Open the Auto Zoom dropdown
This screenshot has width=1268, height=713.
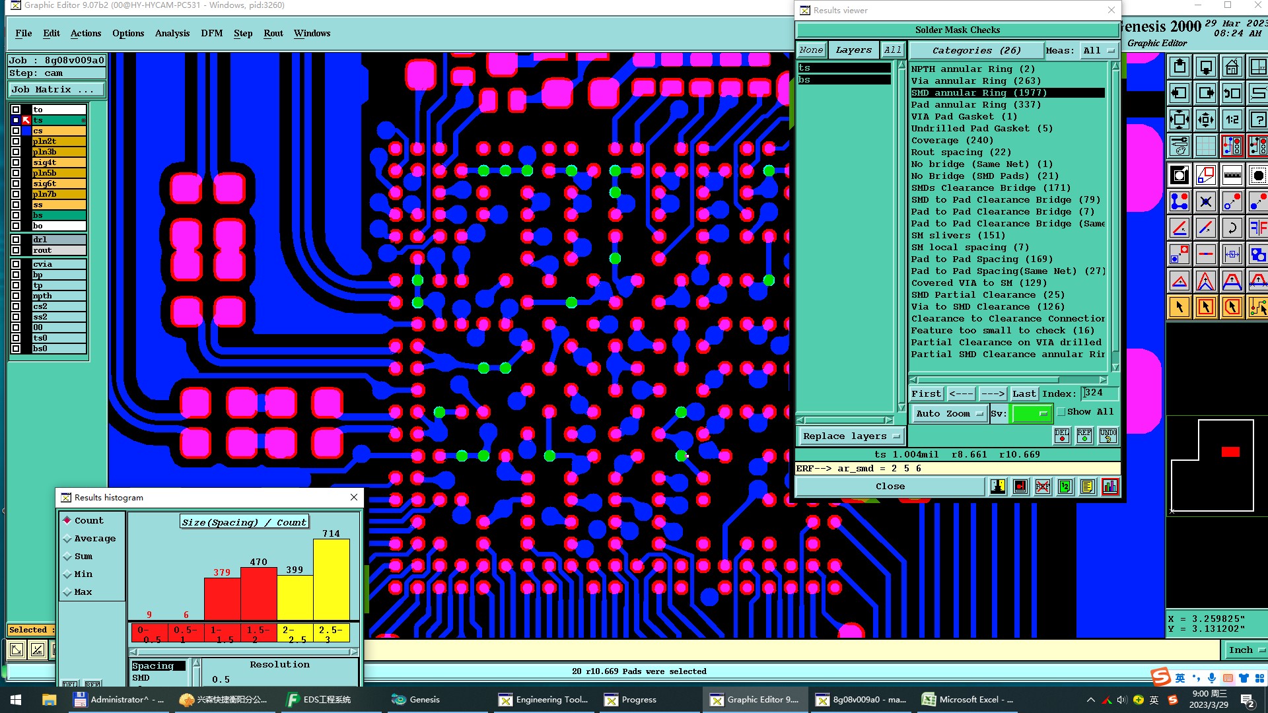coord(950,414)
